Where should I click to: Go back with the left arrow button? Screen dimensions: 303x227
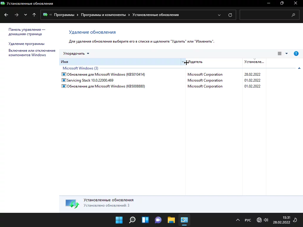pyautogui.click(x=6, y=15)
